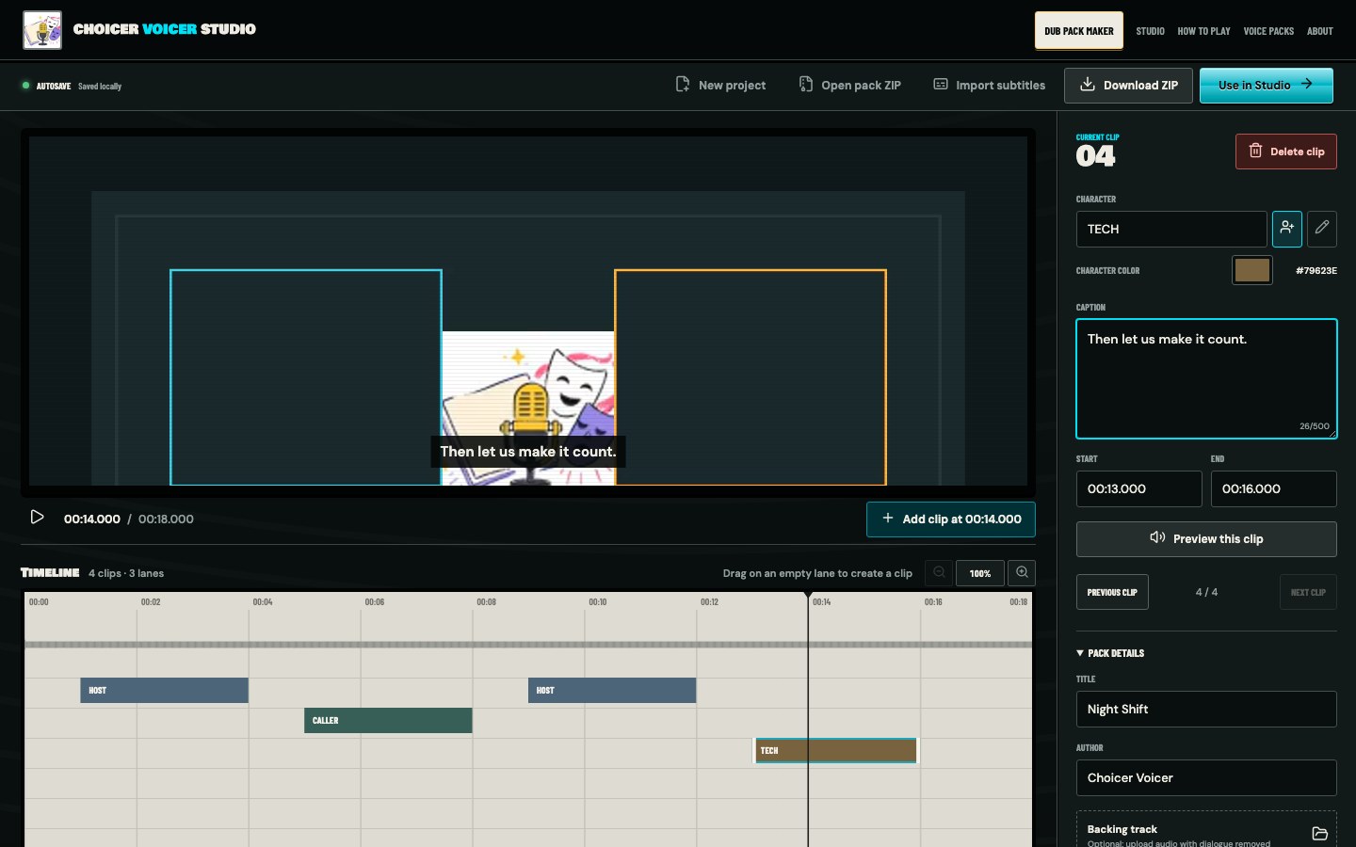The height and width of the screenshot is (847, 1356).
Task: Click the author field Choicer Voicer
Action: point(1206,777)
